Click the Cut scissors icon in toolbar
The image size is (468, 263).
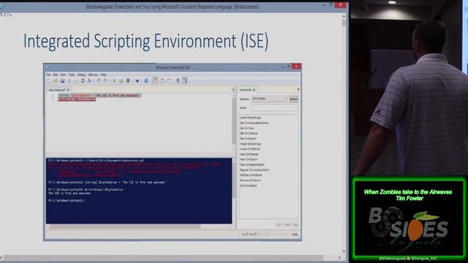(69, 80)
